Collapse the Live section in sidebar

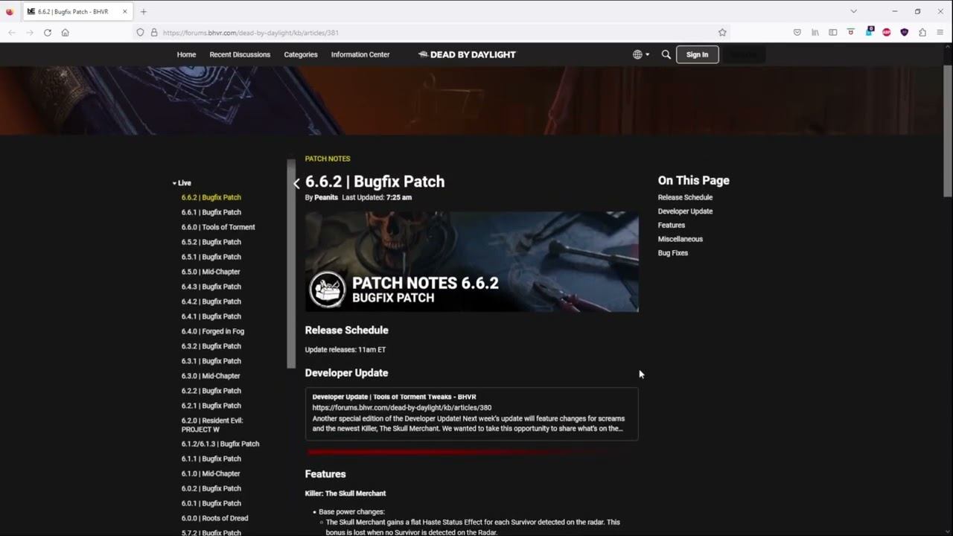coord(182,183)
